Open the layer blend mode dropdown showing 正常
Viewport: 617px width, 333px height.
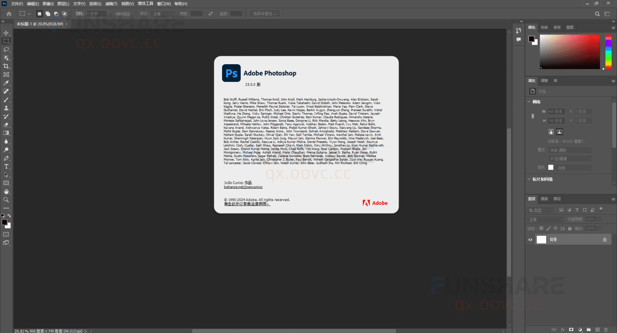click(545, 219)
